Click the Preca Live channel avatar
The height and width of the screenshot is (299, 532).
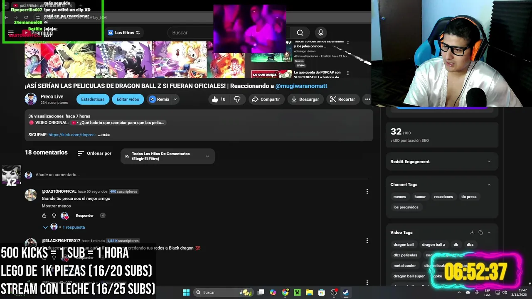(x=31, y=99)
